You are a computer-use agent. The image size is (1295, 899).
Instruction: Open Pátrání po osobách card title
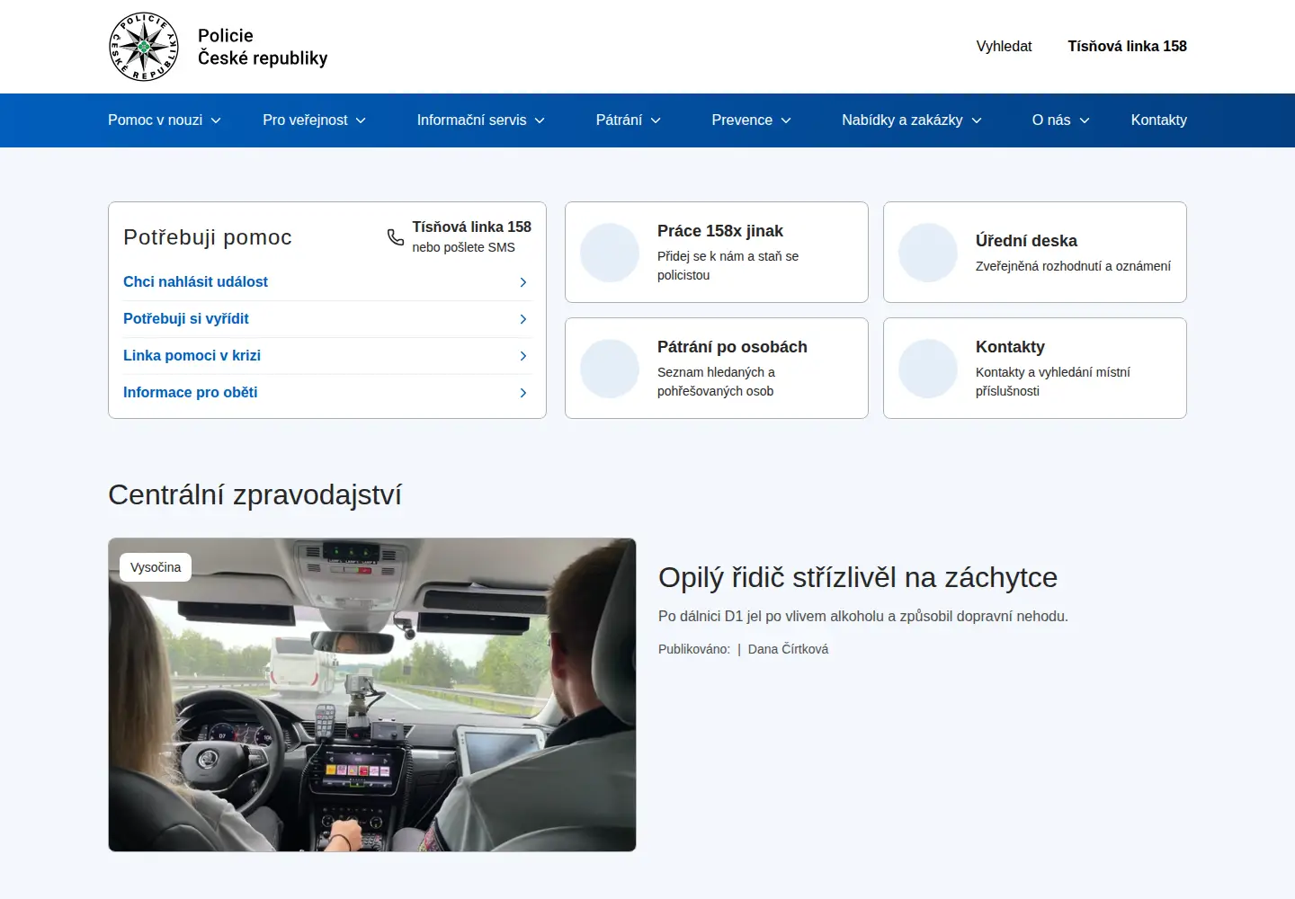(732, 347)
